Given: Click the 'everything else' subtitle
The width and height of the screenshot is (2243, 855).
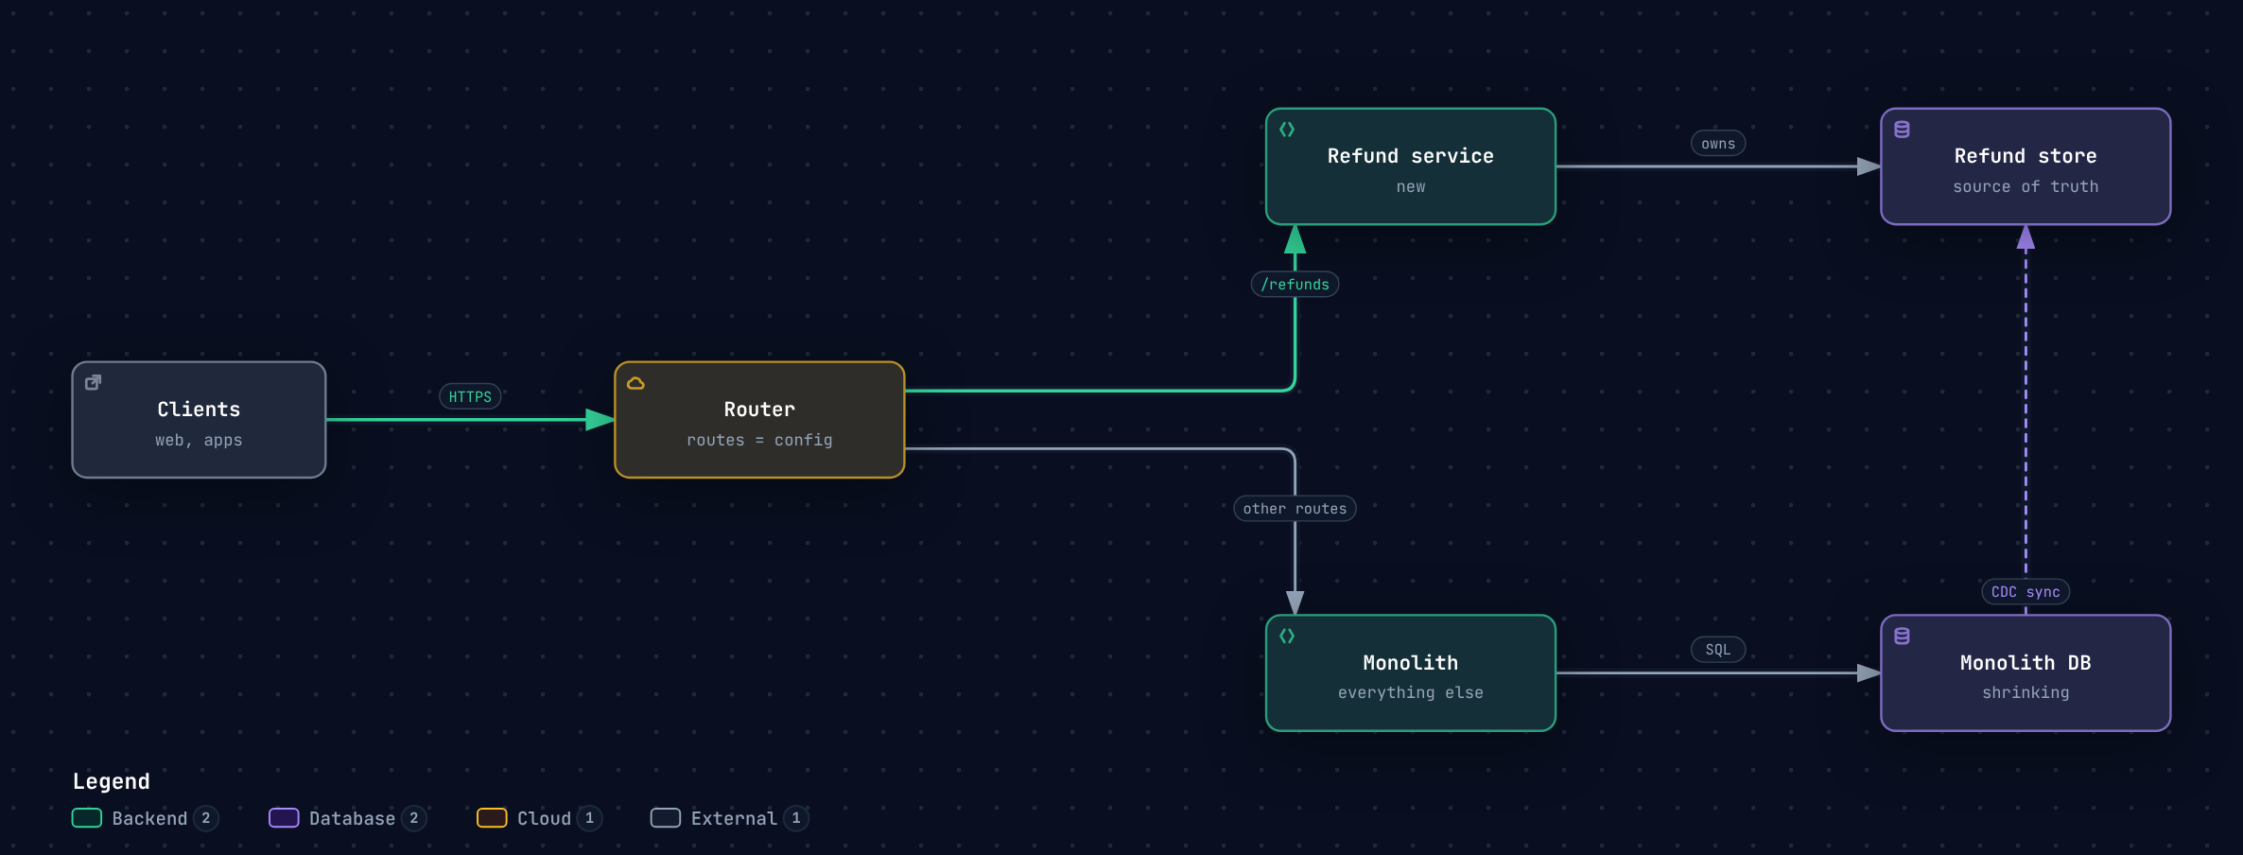Looking at the screenshot, I should click(x=1410, y=693).
